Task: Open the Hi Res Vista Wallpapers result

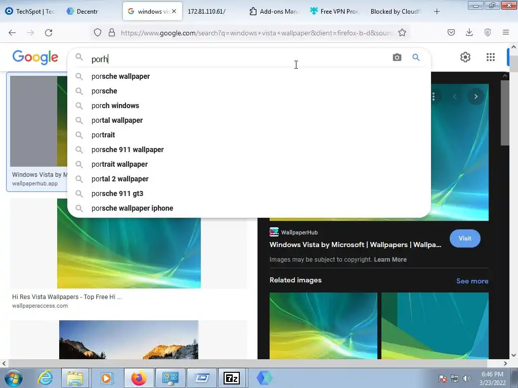Action: (x=67, y=297)
